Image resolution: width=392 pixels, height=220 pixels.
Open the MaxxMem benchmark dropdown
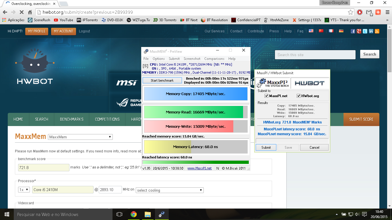pyautogui.click(x=80, y=137)
